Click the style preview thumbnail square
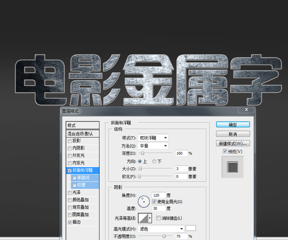 [x=233, y=167]
